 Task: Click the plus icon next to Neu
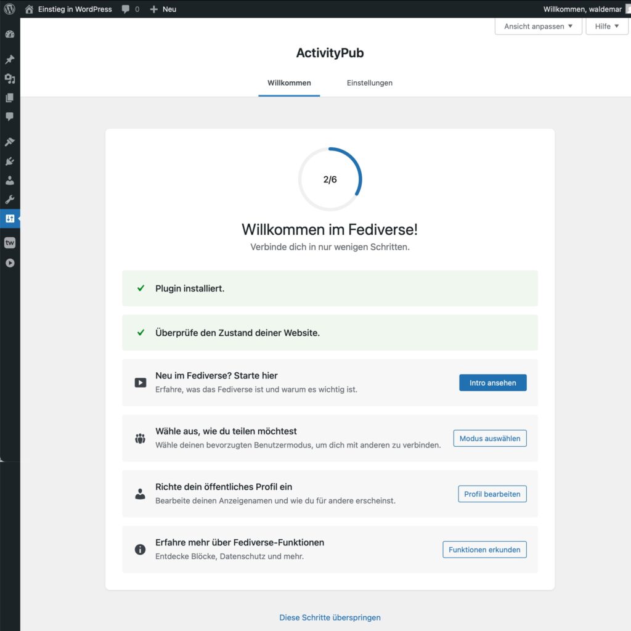153,9
